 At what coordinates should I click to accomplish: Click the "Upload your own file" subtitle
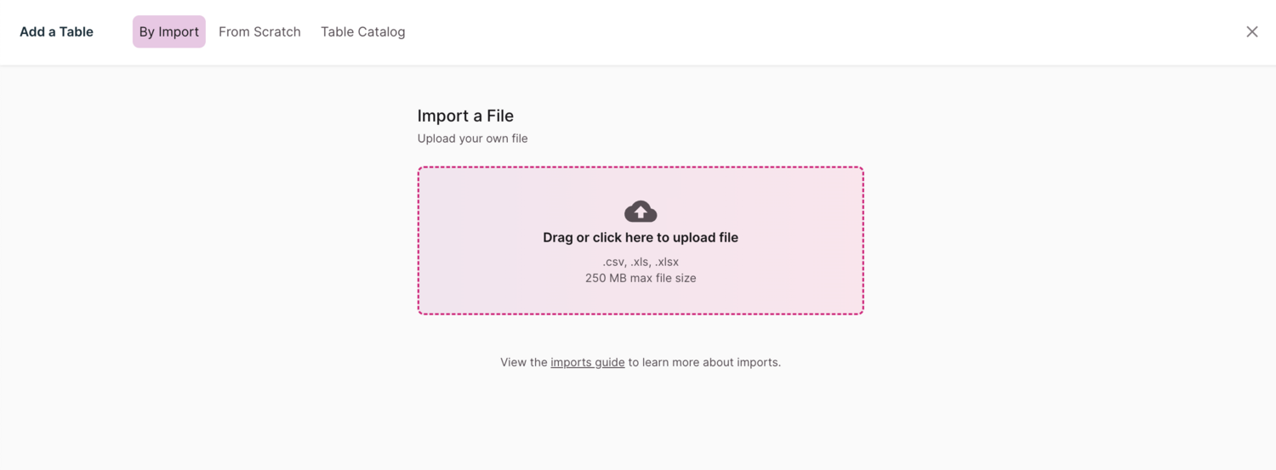coord(472,139)
